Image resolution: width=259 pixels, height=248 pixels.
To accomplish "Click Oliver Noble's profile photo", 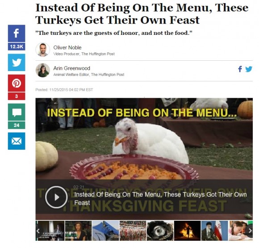I will click(43, 50).
